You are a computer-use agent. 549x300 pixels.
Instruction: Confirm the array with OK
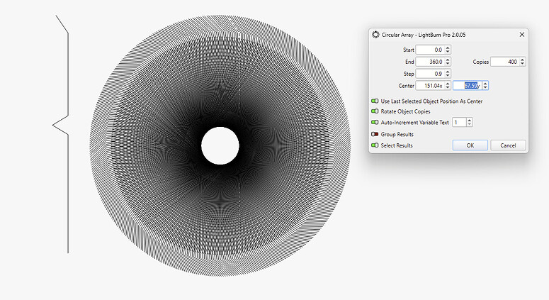(x=470, y=145)
